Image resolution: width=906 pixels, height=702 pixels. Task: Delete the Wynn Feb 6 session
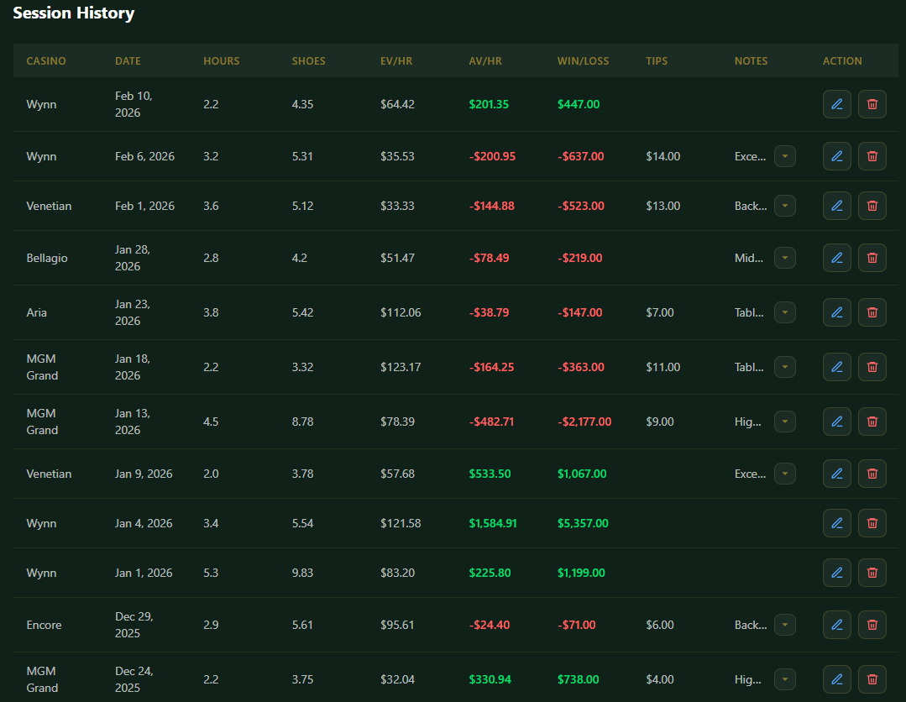[x=872, y=156]
